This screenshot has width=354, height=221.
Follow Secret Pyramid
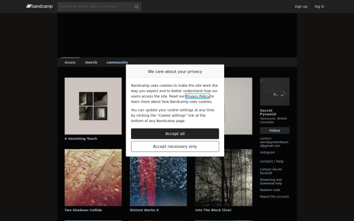coord(275,131)
